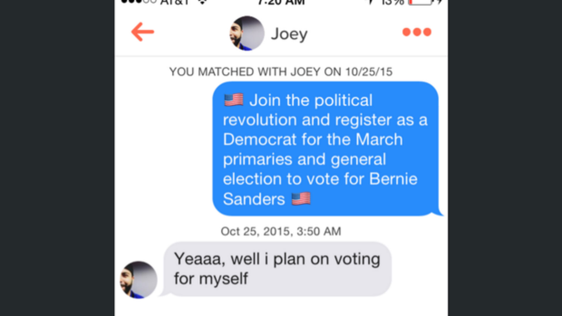
Task: Tap the Joey name in header
Action: pos(289,34)
